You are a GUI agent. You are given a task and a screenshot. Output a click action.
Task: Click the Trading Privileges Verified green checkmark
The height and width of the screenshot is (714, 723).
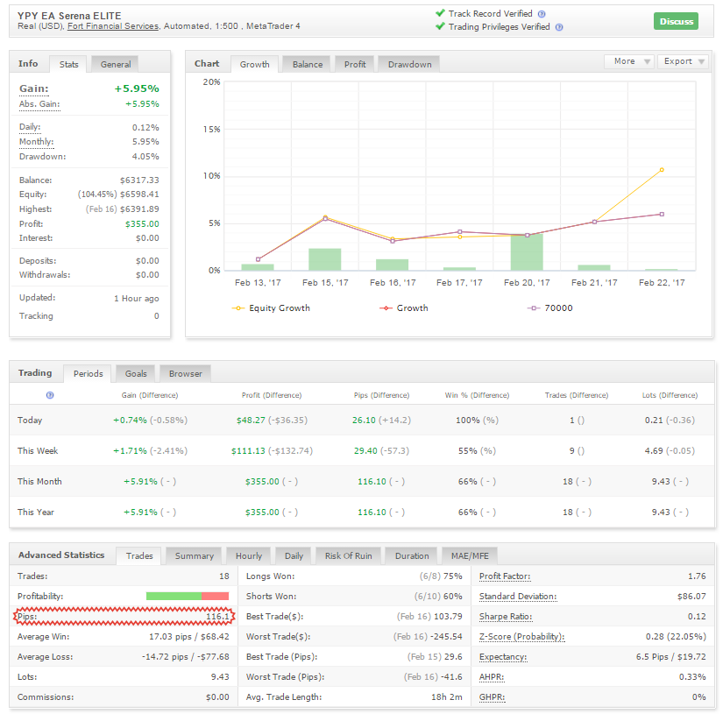click(440, 26)
